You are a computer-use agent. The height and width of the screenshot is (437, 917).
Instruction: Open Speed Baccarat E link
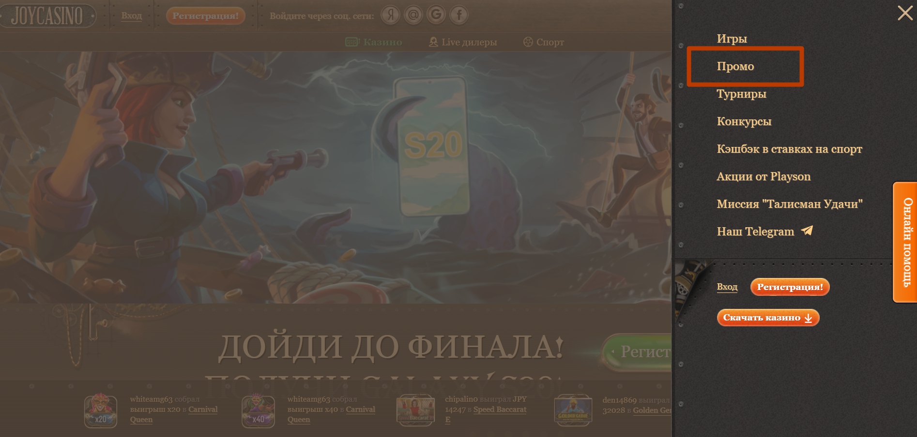486,414
